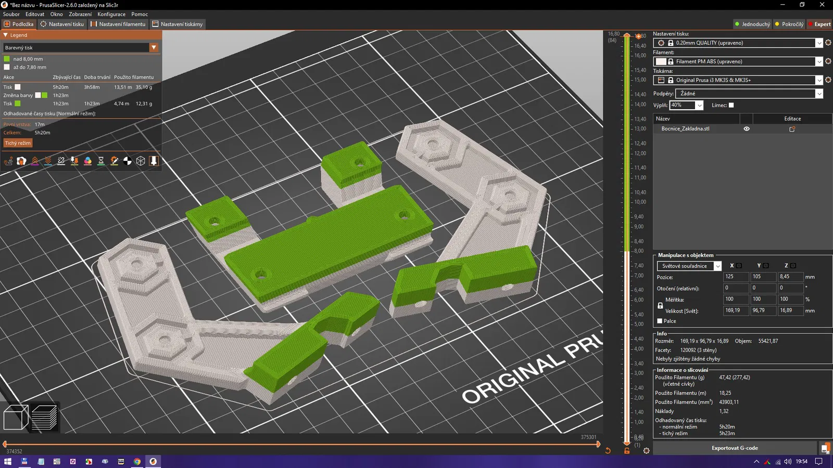This screenshot has width=833, height=468.
Task: Toggle scale proportions lock icon
Action: 660,305
